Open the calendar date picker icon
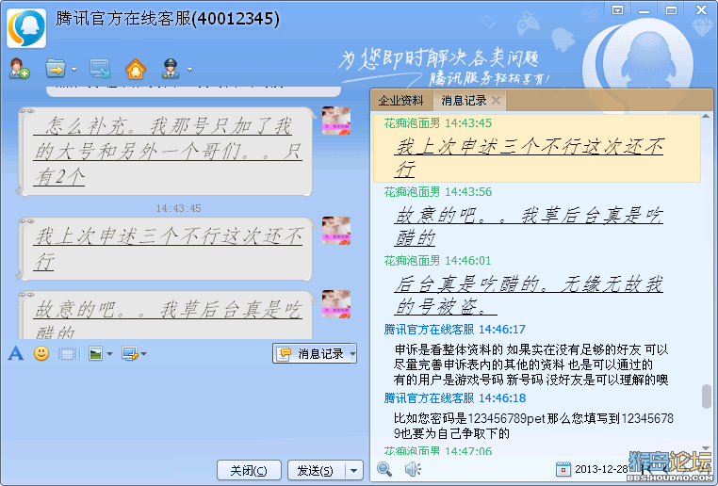The width and height of the screenshot is (718, 486). [563, 469]
